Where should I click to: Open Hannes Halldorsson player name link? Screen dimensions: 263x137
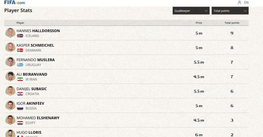coord(38,31)
